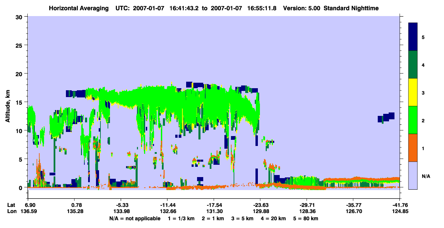The width and height of the screenshot is (444, 228).
Task: Click the 'Lon' row label
Action: 12,212
